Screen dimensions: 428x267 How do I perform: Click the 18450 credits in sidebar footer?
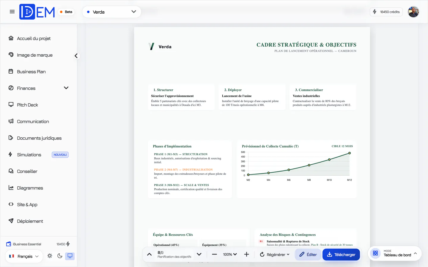[63, 244]
